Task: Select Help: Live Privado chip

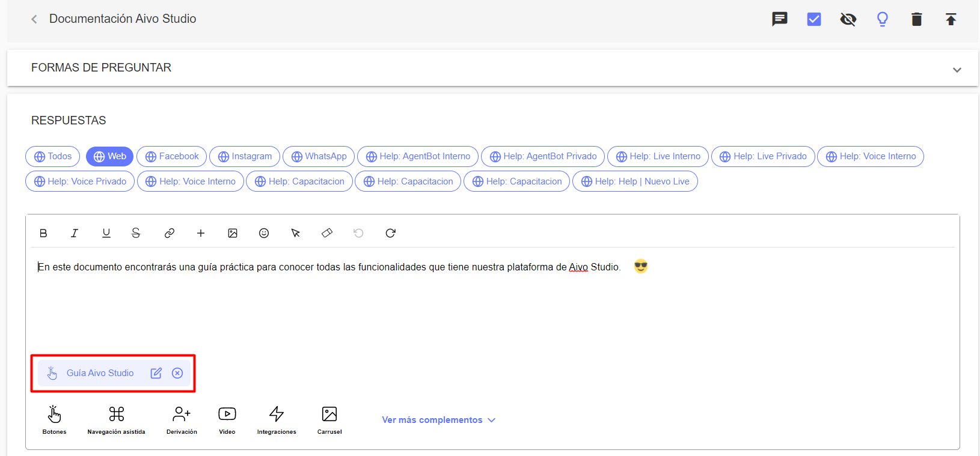Action: [x=764, y=156]
